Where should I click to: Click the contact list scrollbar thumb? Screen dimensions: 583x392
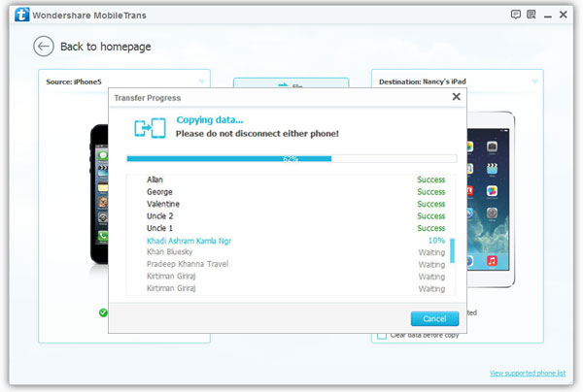pyautogui.click(x=452, y=250)
